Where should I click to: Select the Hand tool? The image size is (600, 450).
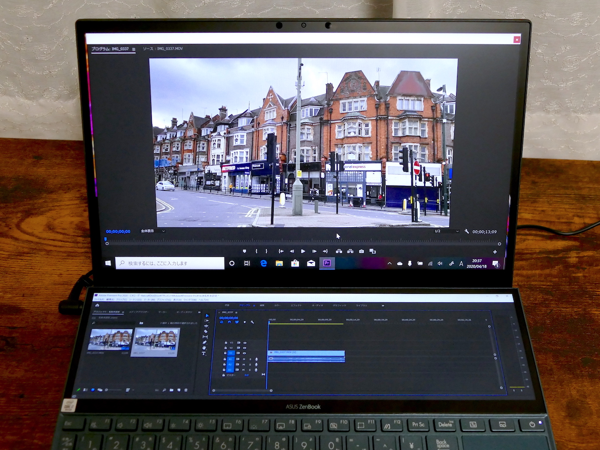pyautogui.click(x=204, y=348)
